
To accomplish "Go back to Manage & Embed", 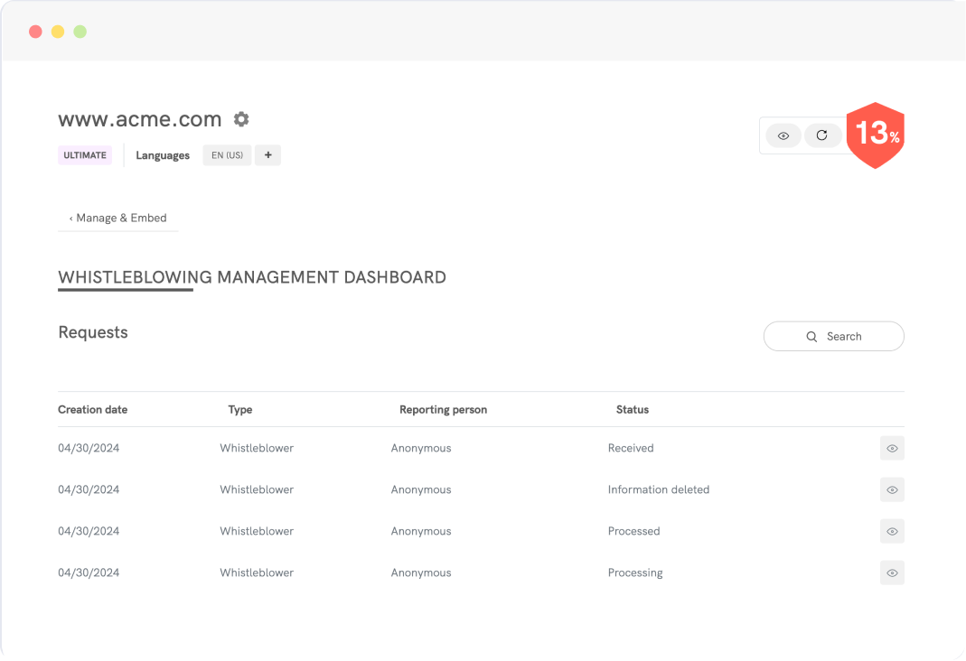I will point(117,218).
